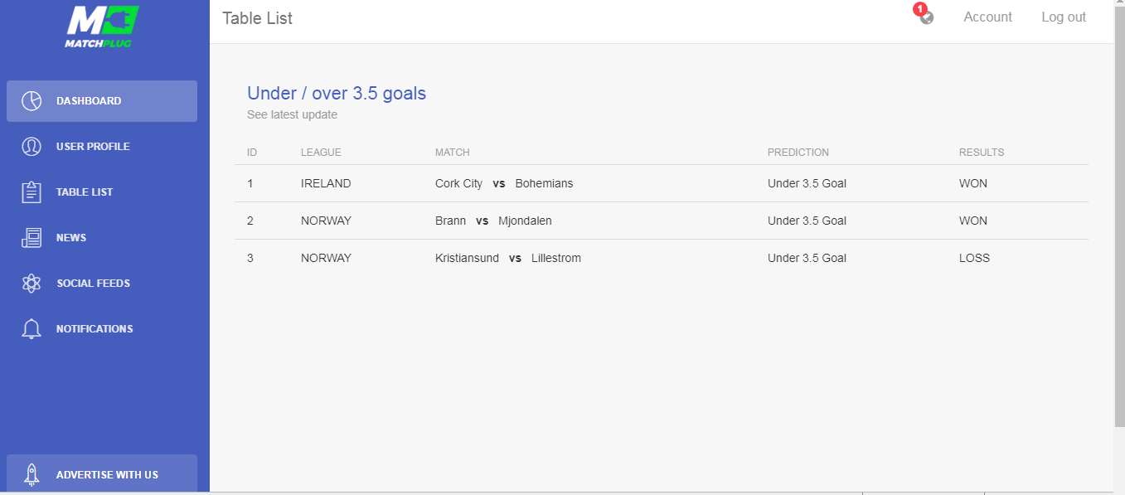Click Log out in the header
This screenshot has width=1125, height=495.
pos(1064,17)
